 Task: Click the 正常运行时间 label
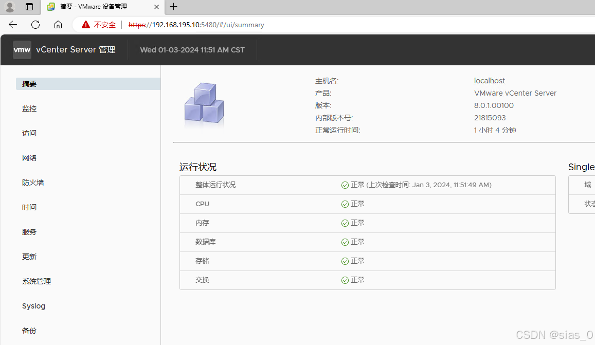click(337, 130)
